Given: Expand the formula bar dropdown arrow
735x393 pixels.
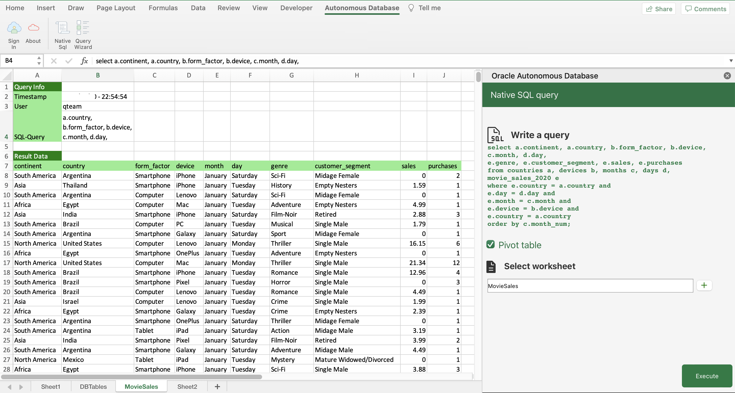Looking at the screenshot, I should click(731, 61).
